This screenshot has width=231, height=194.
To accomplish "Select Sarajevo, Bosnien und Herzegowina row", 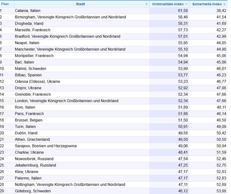I will (45, 146).
